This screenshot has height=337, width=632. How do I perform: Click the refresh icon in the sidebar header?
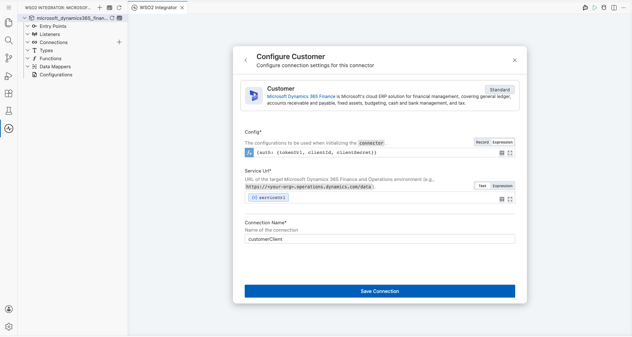[119, 8]
